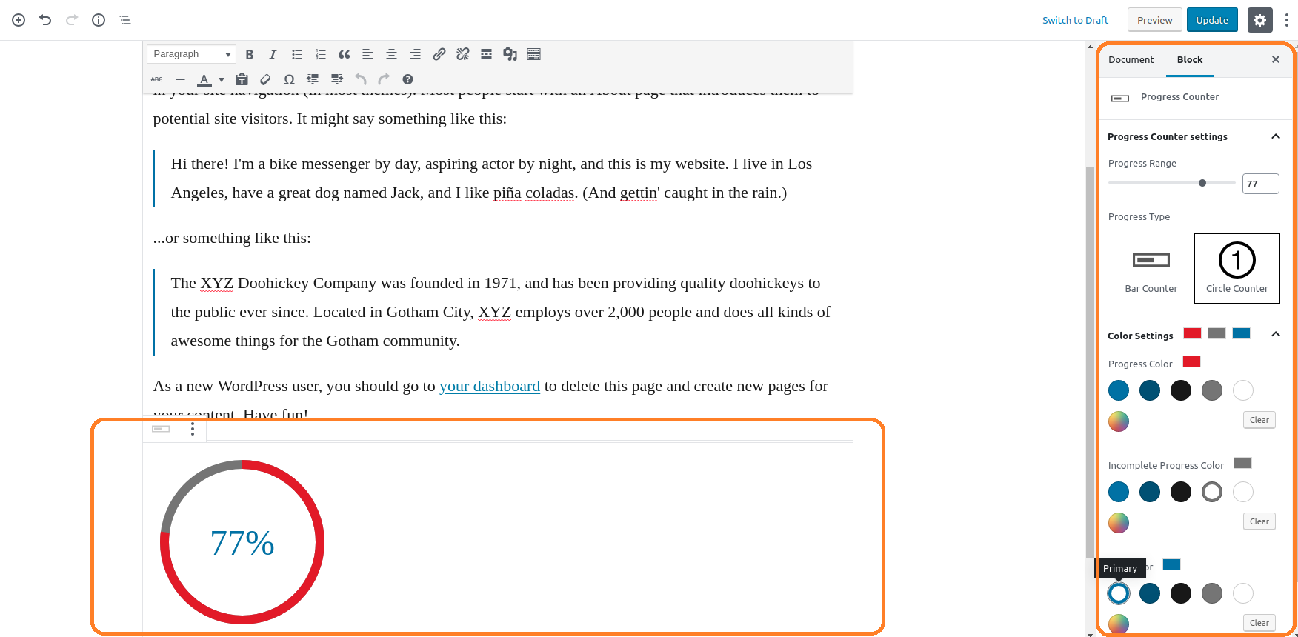Align text left
The width and height of the screenshot is (1298, 637).
point(367,54)
